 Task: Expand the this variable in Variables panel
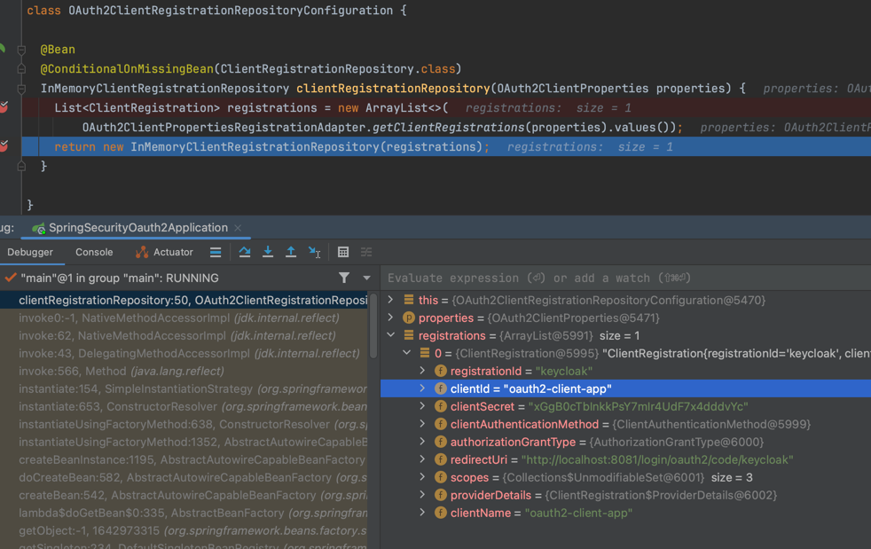coord(391,300)
